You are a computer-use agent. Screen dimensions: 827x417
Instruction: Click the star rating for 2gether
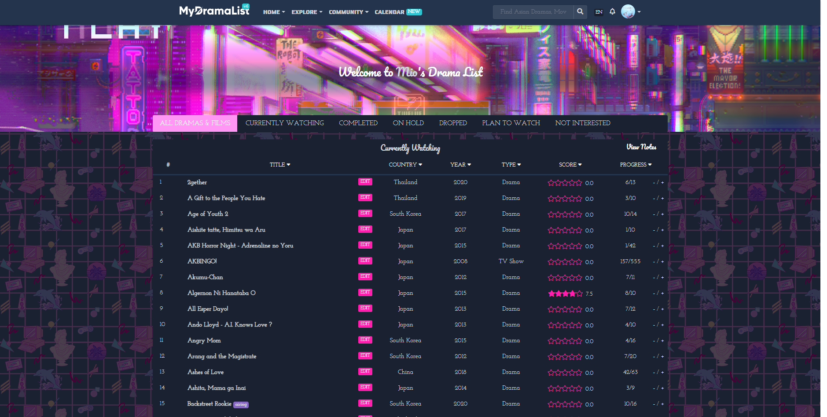565,183
